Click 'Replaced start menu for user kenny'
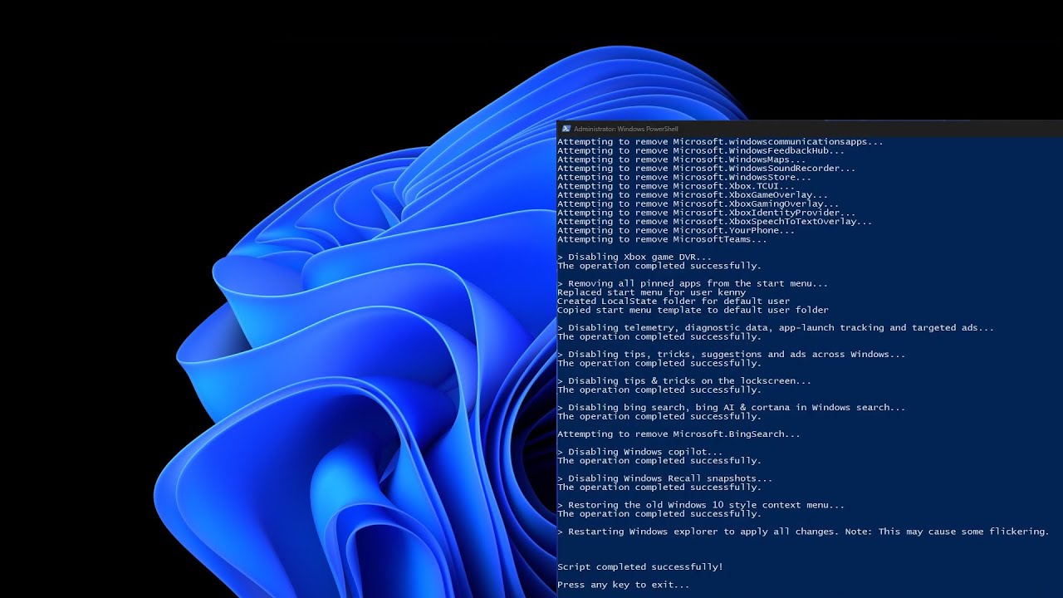The width and height of the screenshot is (1063, 598). [651, 292]
